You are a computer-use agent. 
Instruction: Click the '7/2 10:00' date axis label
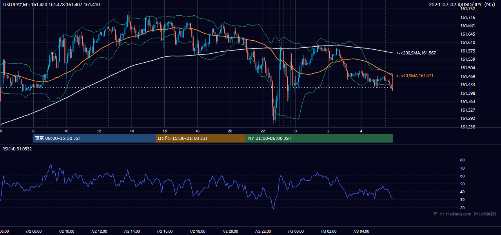tap(66, 231)
